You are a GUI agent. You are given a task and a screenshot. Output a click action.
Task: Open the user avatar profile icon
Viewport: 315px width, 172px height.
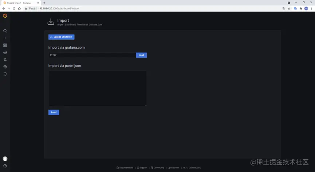pos(5,159)
